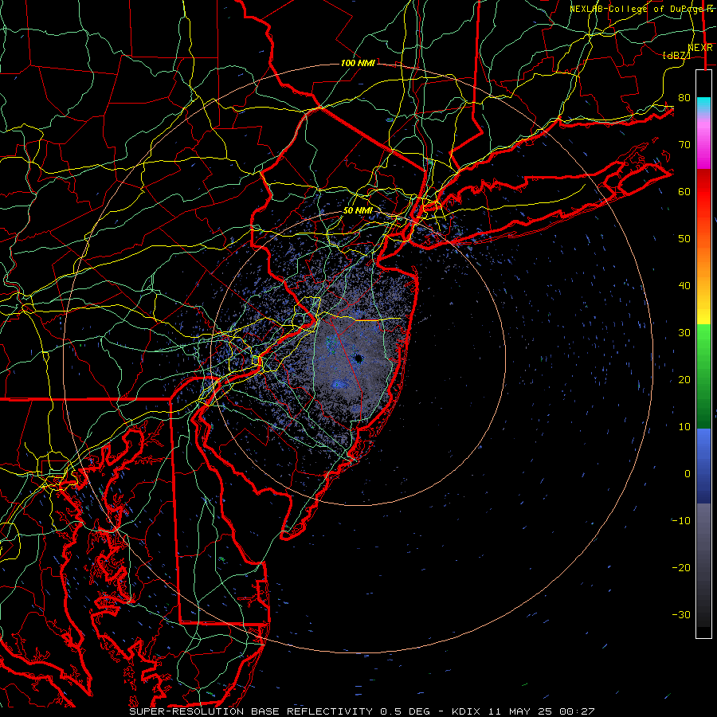This screenshot has width=717, height=717.
Task: Click the "0" value on the dBZ scale
Action: click(x=688, y=474)
